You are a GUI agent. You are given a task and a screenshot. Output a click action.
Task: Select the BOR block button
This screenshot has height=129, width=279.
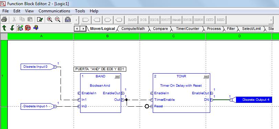pos(143,20)
